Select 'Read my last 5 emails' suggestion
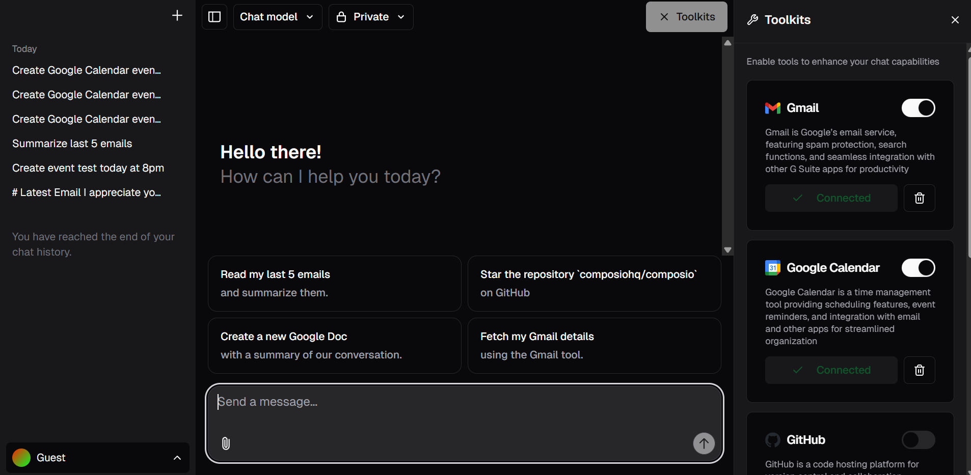This screenshot has height=475, width=971. pos(334,284)
